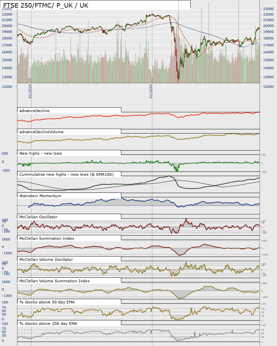This screenshot has width=277, height=346.
Task: Click the McClellan Oscillator panel title
Action: point(38,217)
